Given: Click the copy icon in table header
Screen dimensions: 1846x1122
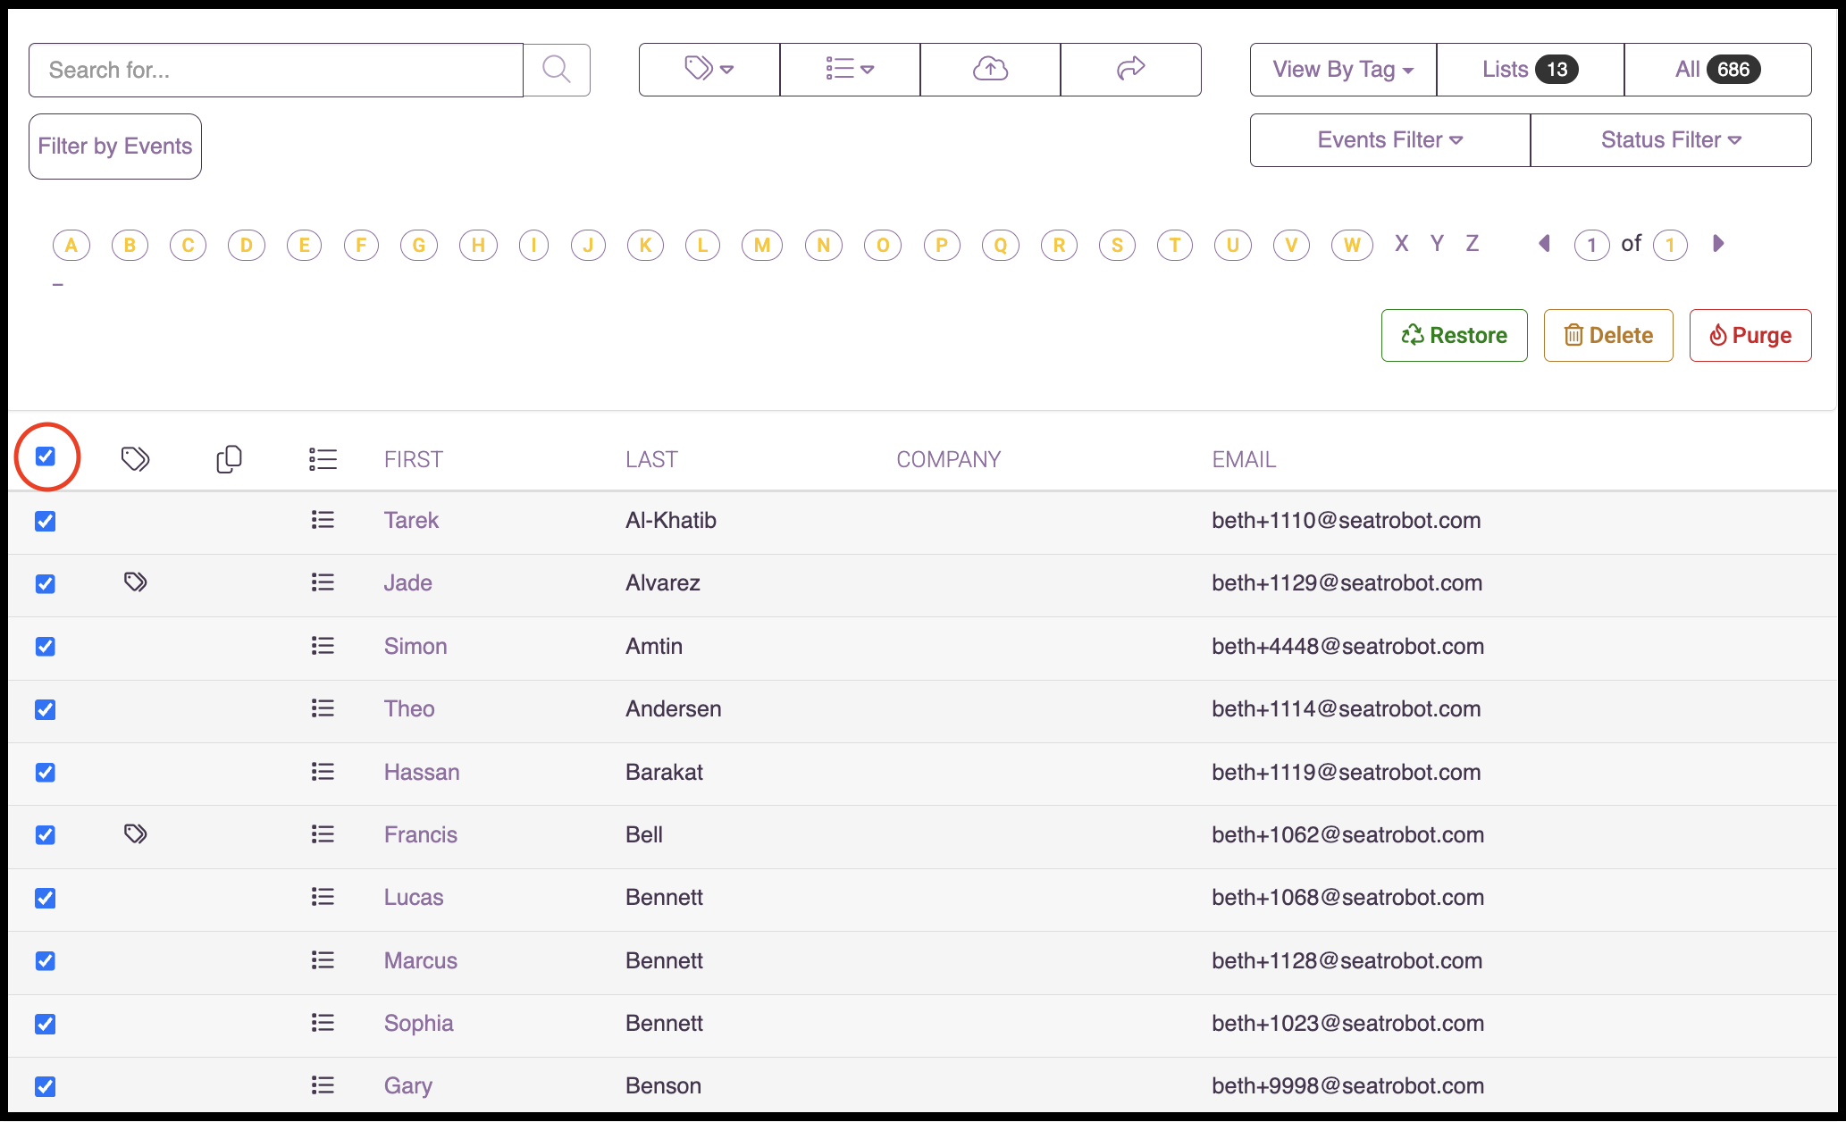Looking at the screenshot, I should click(x=229, y=459).
